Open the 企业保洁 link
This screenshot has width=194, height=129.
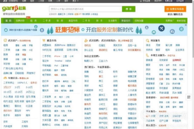(x=180, y=50)
